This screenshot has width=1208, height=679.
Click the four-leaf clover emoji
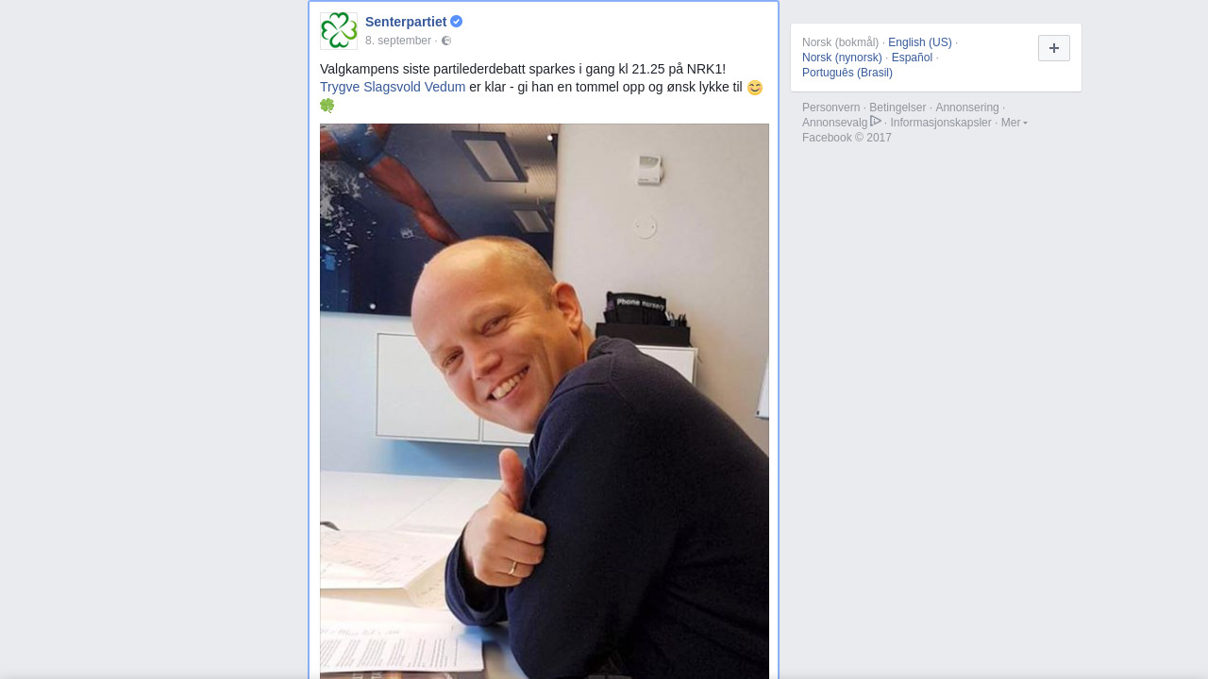tap(327, 106)
